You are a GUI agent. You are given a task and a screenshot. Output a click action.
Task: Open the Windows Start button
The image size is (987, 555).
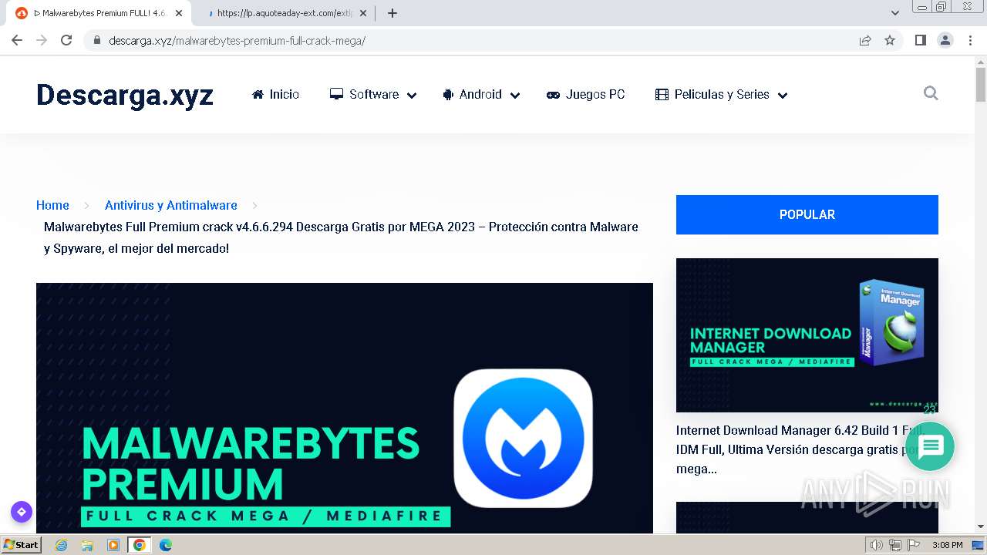(21, 545)
